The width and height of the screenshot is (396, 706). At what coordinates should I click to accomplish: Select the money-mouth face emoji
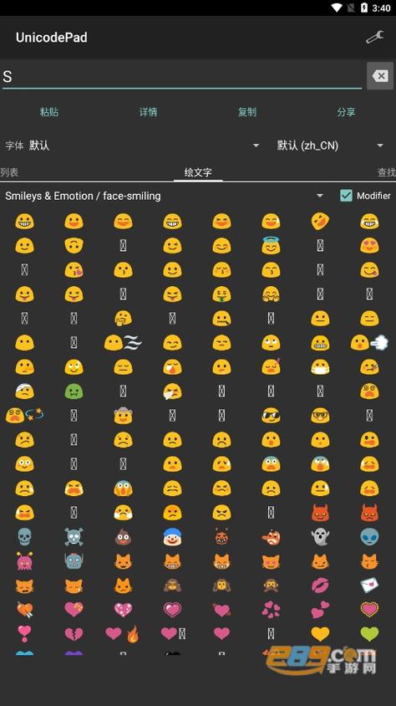pos(221,294)
